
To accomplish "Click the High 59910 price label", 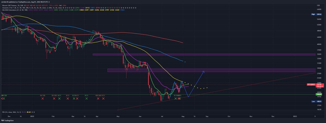I will coord(316,14).
